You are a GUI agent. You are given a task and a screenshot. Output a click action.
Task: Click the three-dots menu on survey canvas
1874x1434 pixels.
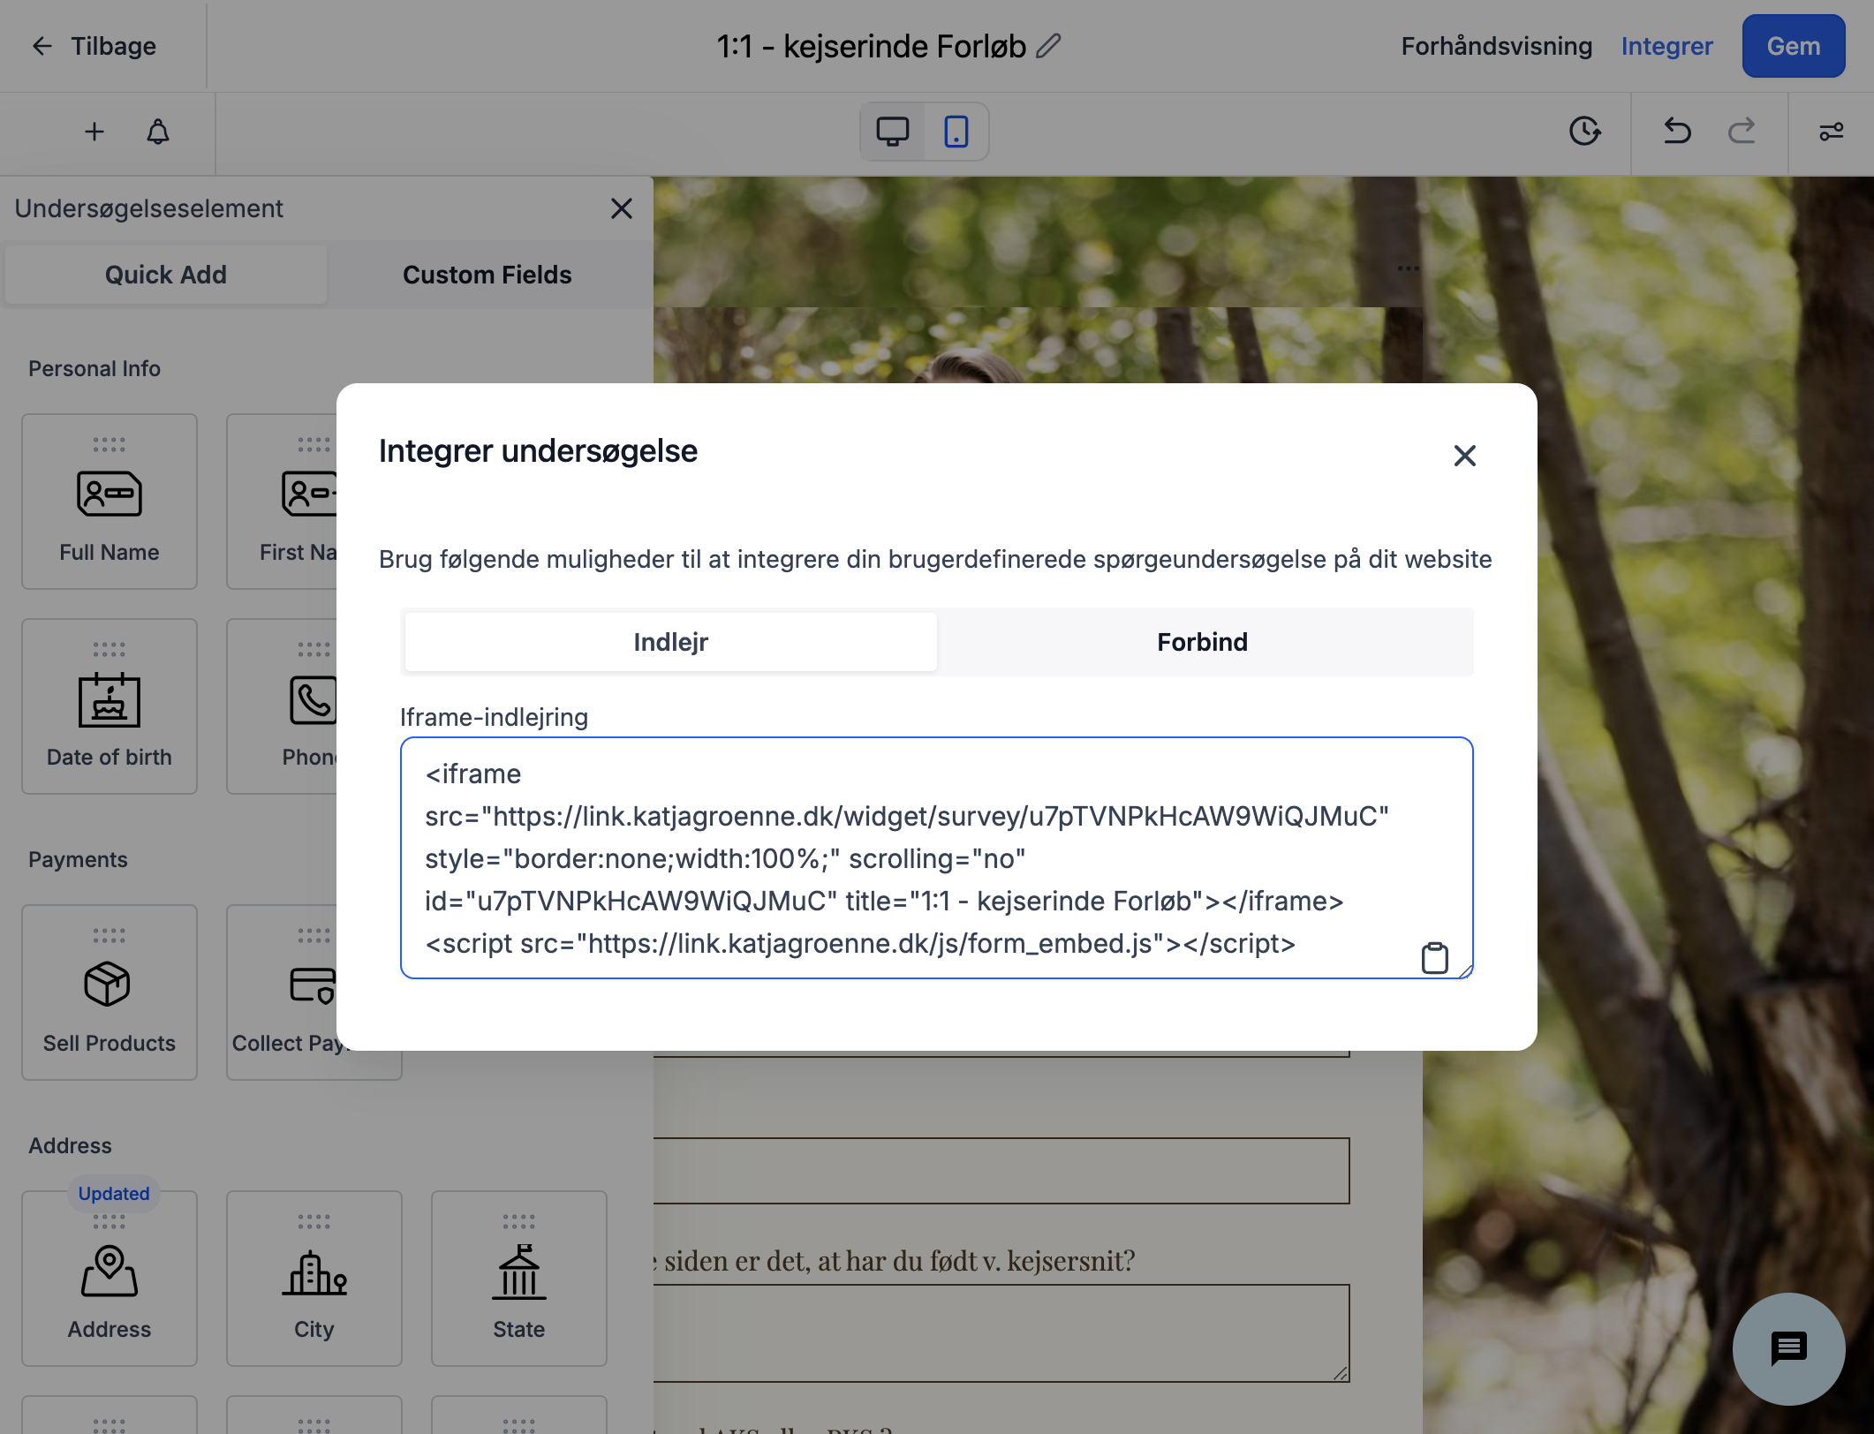point(1409,268)
